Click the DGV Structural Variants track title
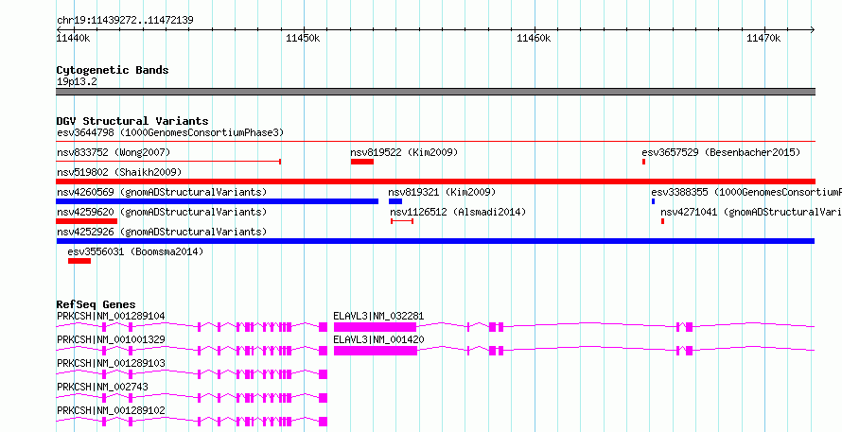Viewport: 842px width, 432px height. coord(132,121)
